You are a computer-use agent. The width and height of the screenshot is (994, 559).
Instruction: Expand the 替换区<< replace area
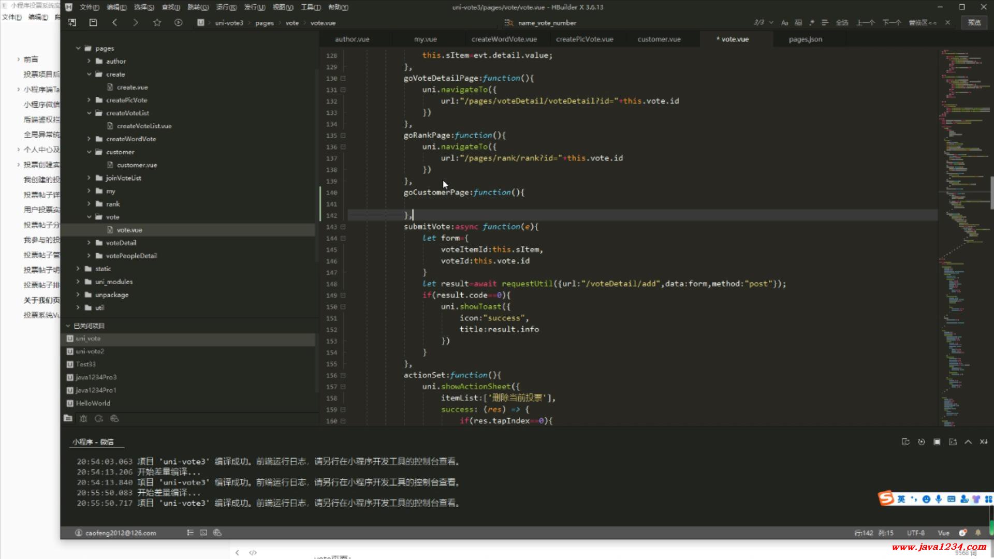pos(923,23)
